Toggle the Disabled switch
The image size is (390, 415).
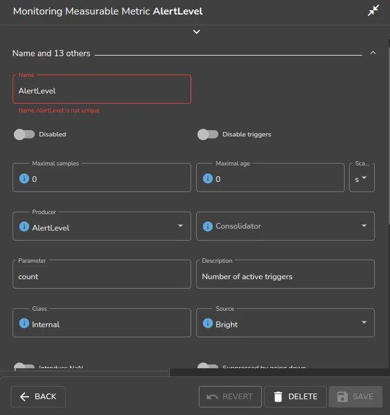click(24, 135)
